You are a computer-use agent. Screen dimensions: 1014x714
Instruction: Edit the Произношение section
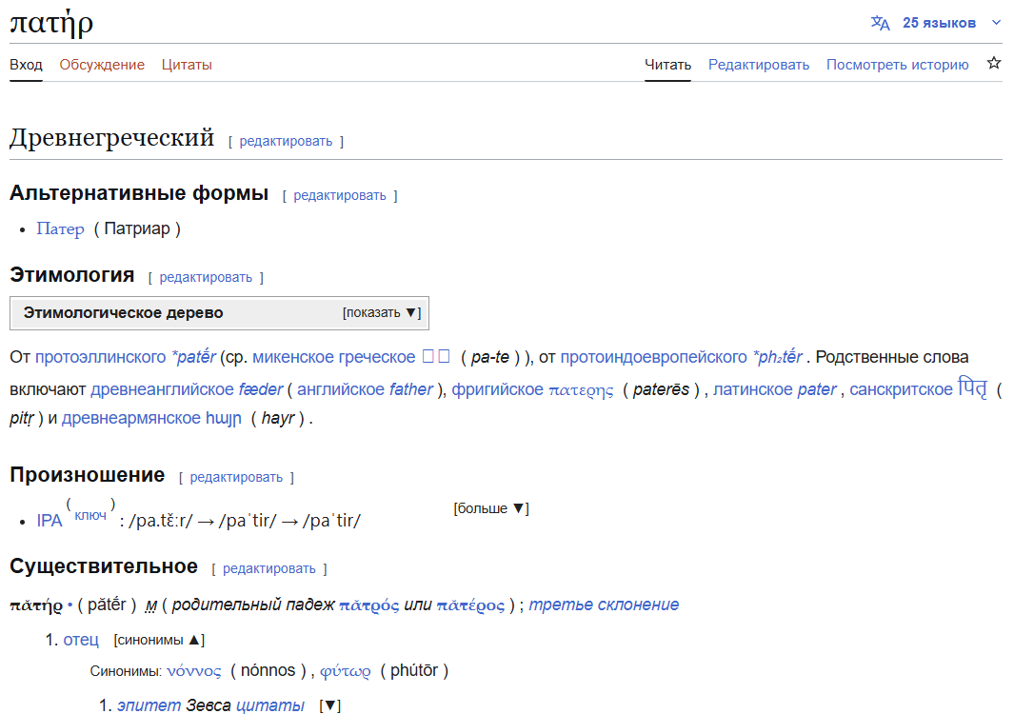click(x=236, y=477)
